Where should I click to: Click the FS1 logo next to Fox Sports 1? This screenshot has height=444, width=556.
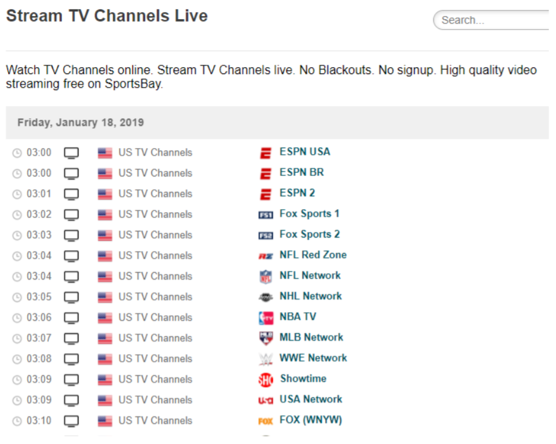point(266,215)
